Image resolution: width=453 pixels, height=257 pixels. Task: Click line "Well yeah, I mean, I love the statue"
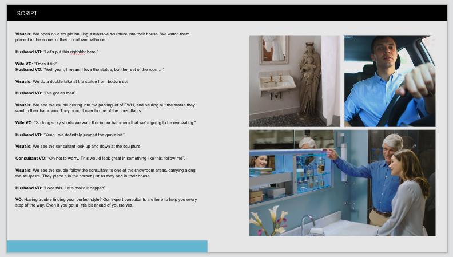pos(90,70)
